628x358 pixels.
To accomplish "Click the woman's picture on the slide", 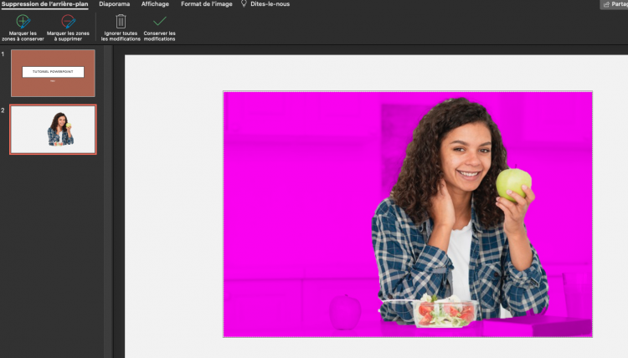I will point(408,214).
